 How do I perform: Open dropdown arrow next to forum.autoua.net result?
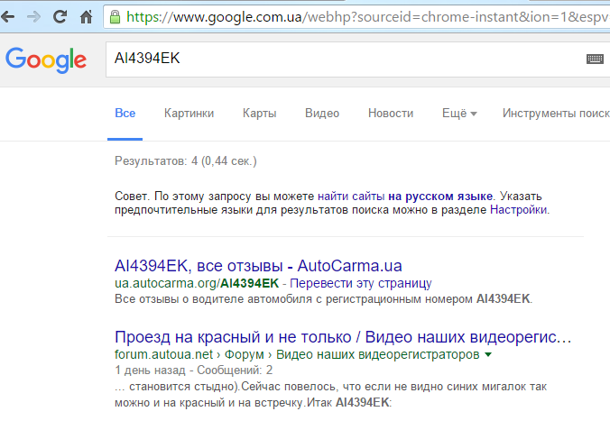[488, 355]
